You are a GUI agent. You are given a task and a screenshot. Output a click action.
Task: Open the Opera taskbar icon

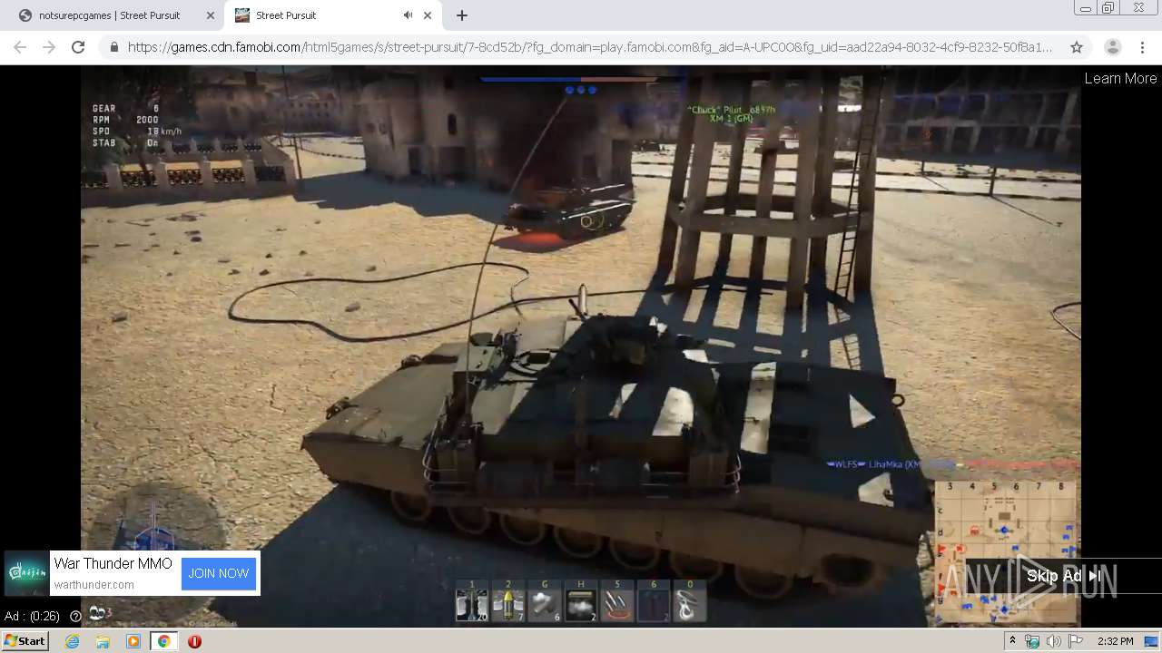194,641
